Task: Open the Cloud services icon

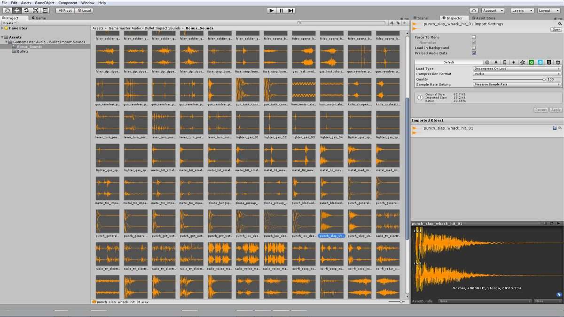Action: coord(474,10)
